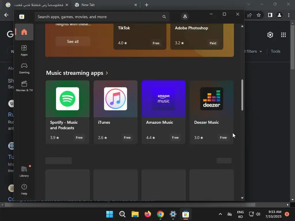
Task: Click the Store scrollbar up arrow
Action: pos(242,26)
